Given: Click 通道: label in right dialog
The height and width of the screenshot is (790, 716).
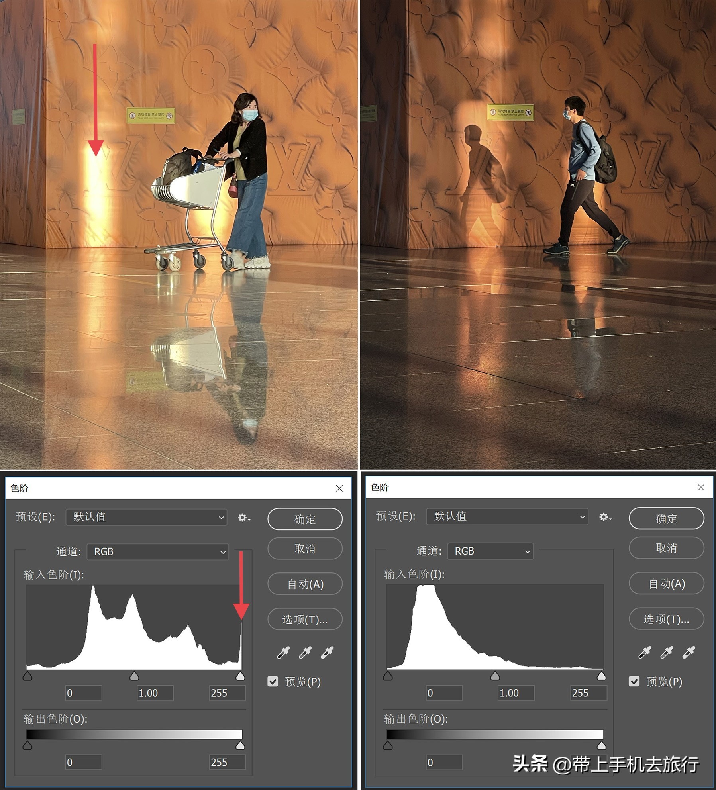Looking at the screenshot, I should pyautogui.click(x=429, y=551).
